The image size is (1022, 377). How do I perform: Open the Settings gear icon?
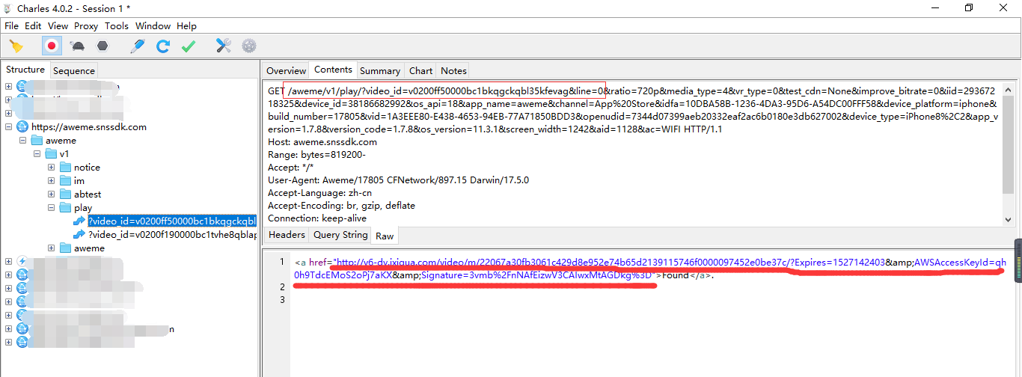pos(249,46)
